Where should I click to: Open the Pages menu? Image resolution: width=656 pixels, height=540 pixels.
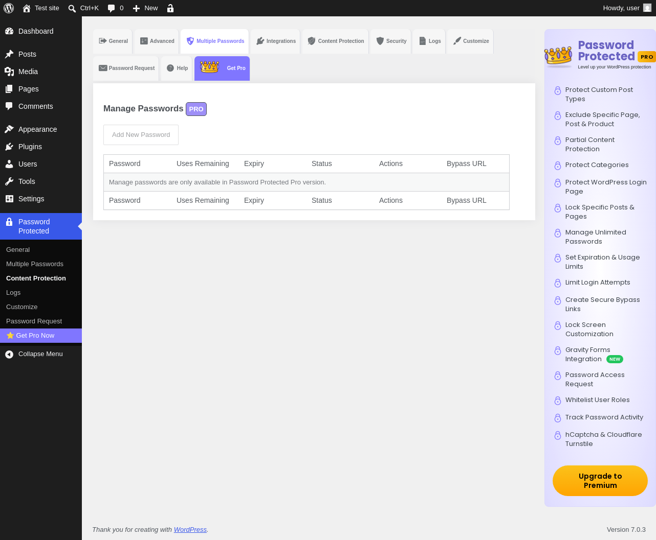coord(41,89)
